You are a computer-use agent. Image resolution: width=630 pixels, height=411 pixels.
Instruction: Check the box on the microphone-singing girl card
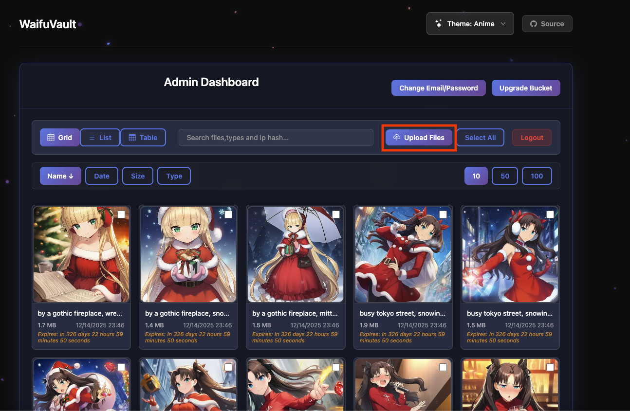[x=443, y=367]
